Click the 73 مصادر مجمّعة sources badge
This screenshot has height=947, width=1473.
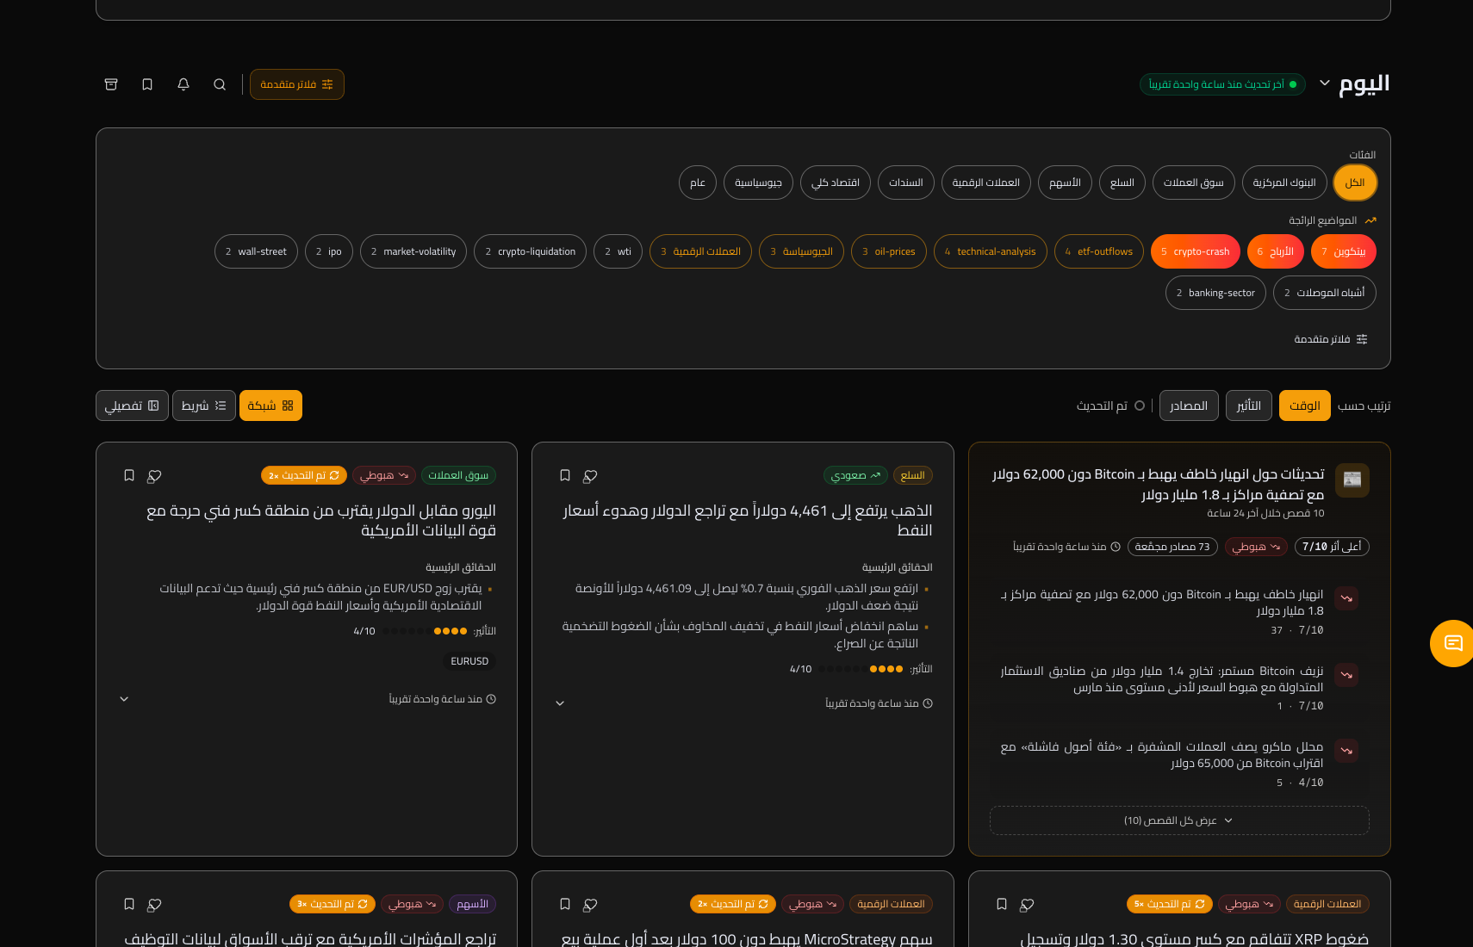coord(1172,547)
